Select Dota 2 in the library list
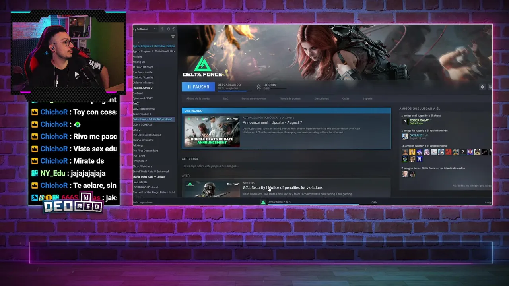The image size is (509, 286). coord(137,129)
